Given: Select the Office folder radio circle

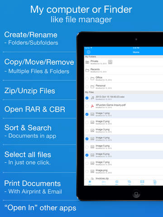Looking at the screenshot, I should (87, 78).
